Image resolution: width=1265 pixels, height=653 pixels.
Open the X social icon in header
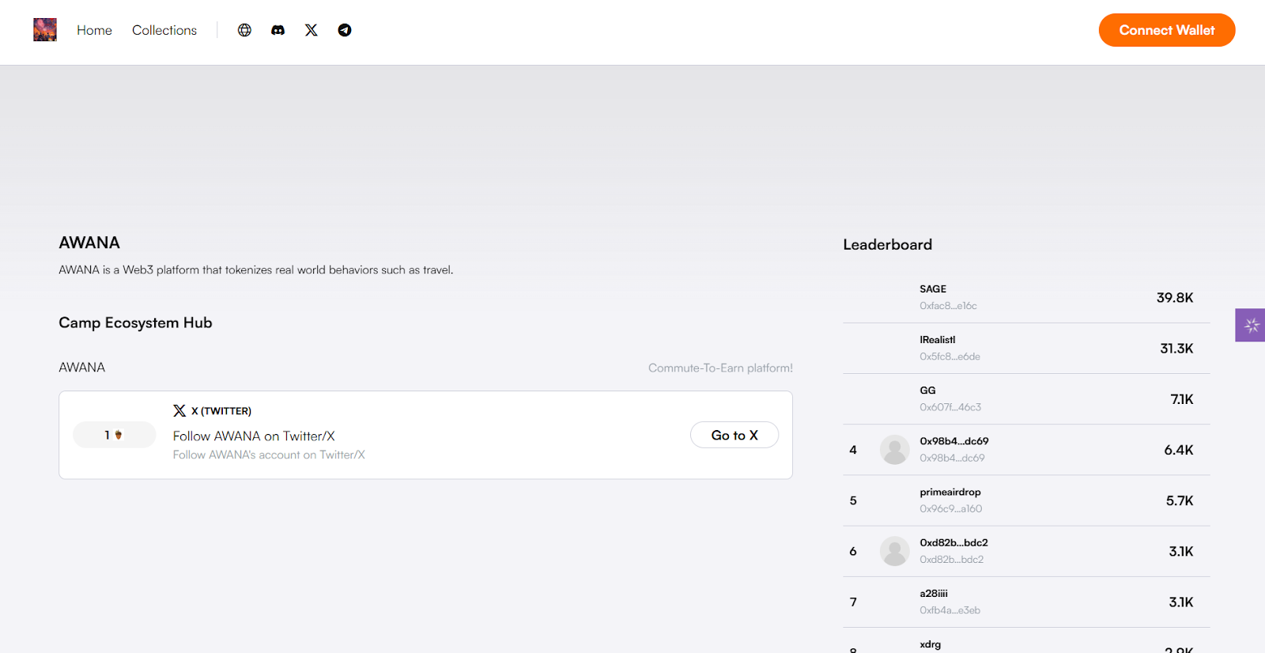click(x=312, y=30)
